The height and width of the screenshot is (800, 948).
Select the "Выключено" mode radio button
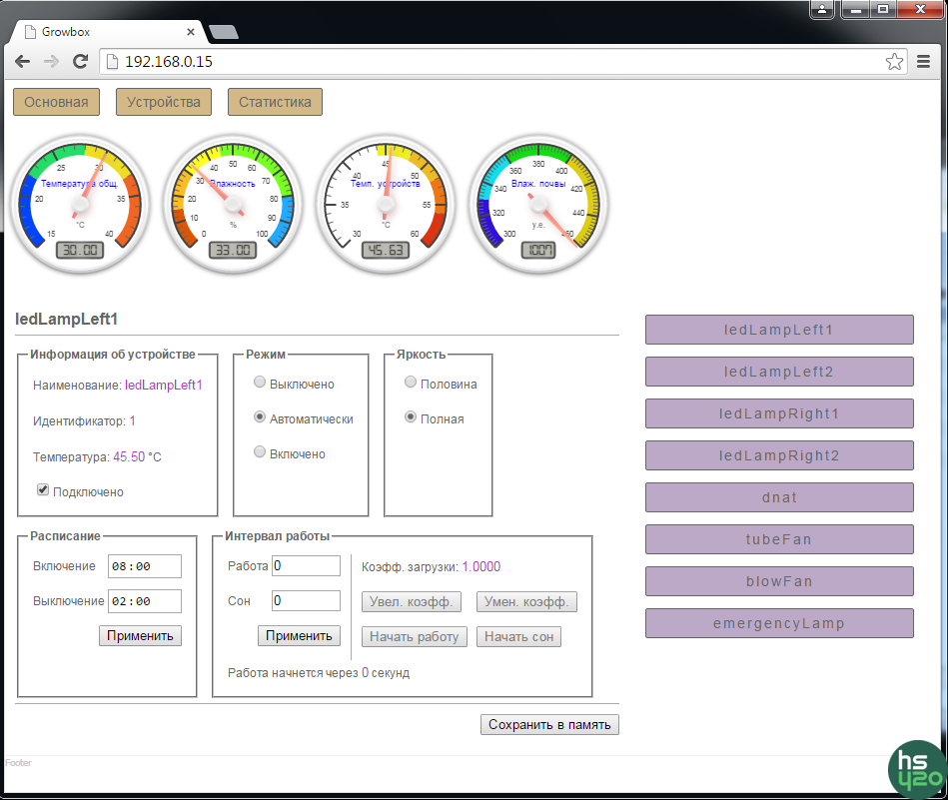260,383
